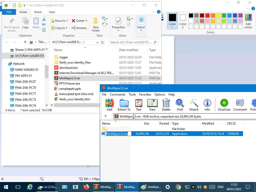Select FMA-DSK-PC70 in the Network tree
The image size is (256, 192).
(25, 87)
